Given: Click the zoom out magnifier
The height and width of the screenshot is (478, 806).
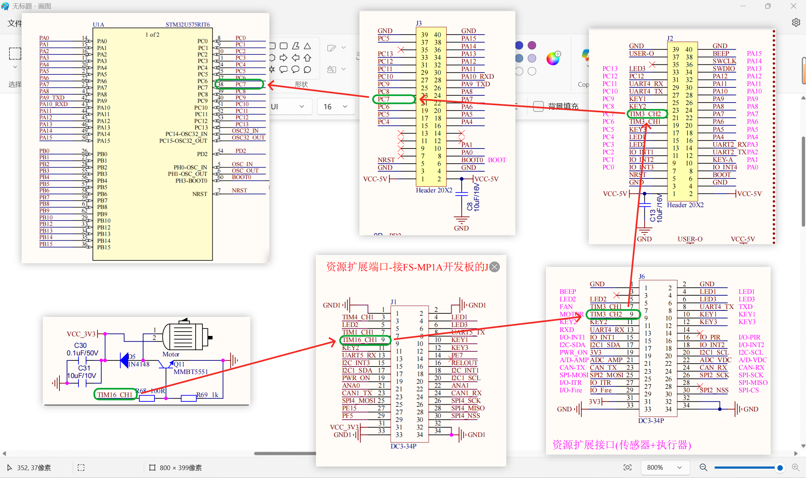Looking at the screenshot, I should coord(703,468).
